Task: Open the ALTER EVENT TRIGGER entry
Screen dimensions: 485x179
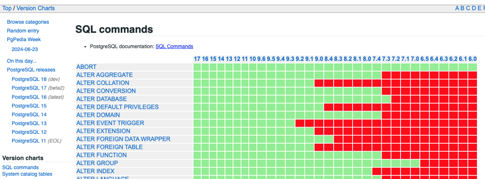Action: tap(110, 123)
